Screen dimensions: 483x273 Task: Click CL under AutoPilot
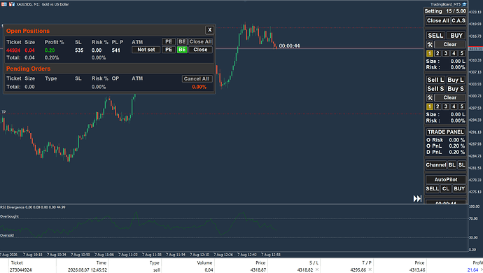coord(446,189)
